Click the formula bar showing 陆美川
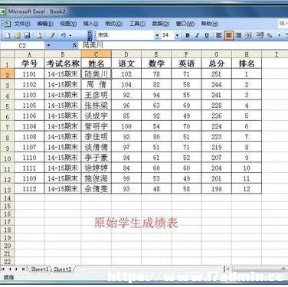Screen dimensions: 288x287 pyautogui.click(x=184, y=45)
